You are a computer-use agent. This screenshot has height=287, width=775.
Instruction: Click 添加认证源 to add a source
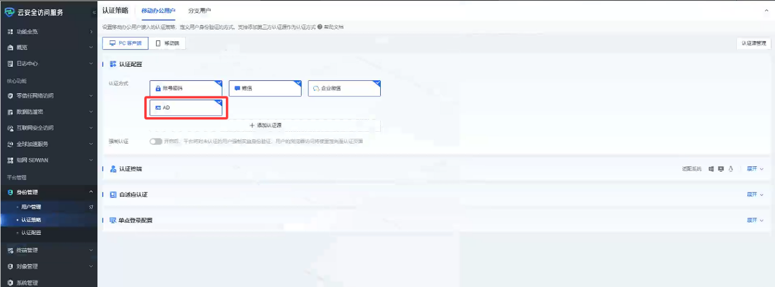265,125
